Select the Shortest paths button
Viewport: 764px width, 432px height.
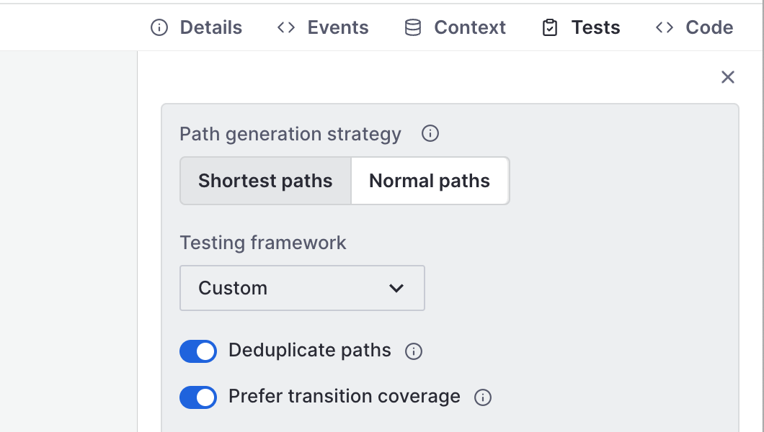(x=265, y=181)
